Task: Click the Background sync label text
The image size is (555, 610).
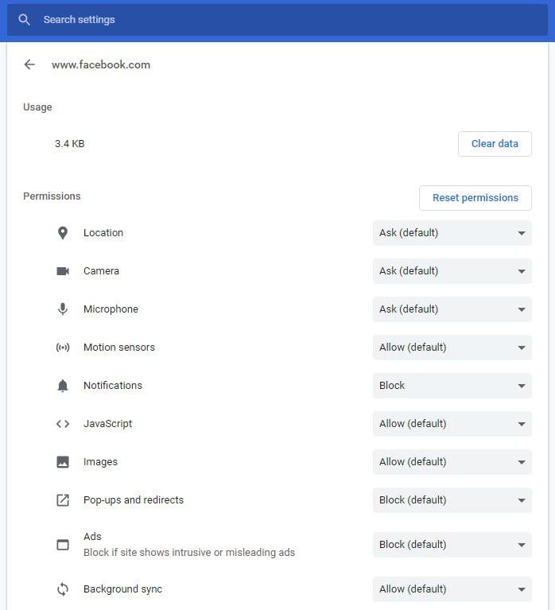Action: point(122,589)
